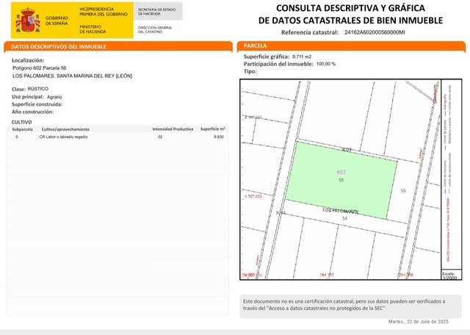Click the Escala 1/2000 scale box
Screen dimensions: 470x335
[x=449, y=276]
